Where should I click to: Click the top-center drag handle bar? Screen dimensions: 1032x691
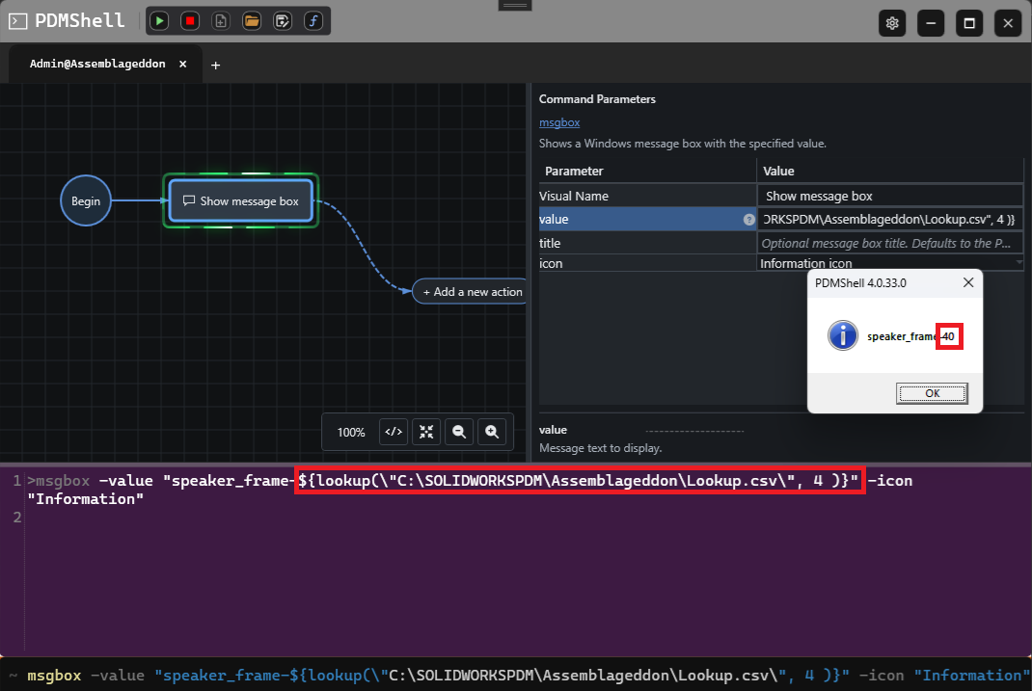pyautogui.click(x=515, y=5)
